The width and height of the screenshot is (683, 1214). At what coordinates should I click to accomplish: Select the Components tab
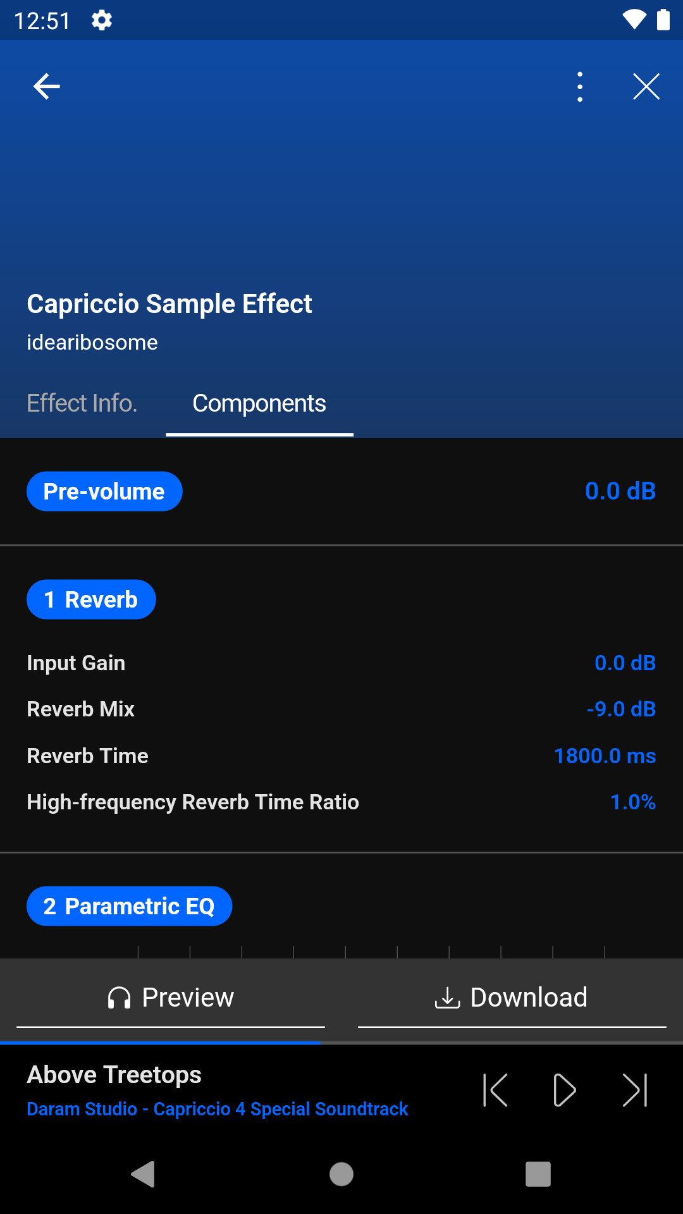pos(259,403)
